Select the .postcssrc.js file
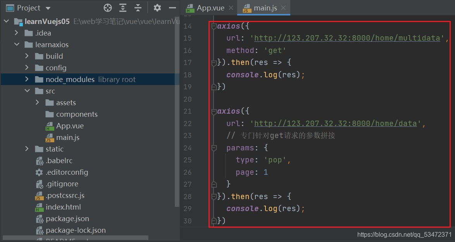 (65, 195)
